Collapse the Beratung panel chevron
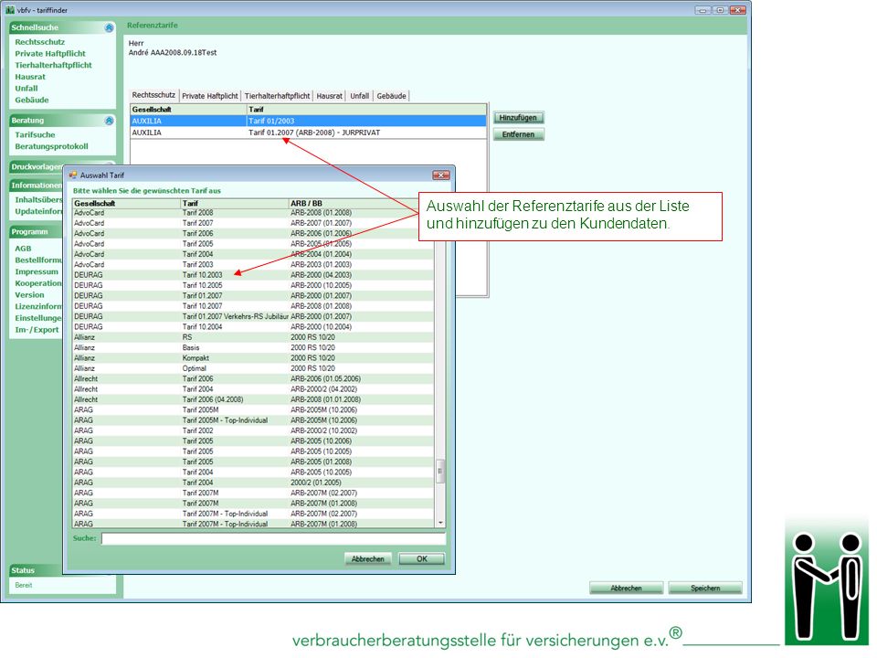The image size is (877, 658). click(109, 121)
